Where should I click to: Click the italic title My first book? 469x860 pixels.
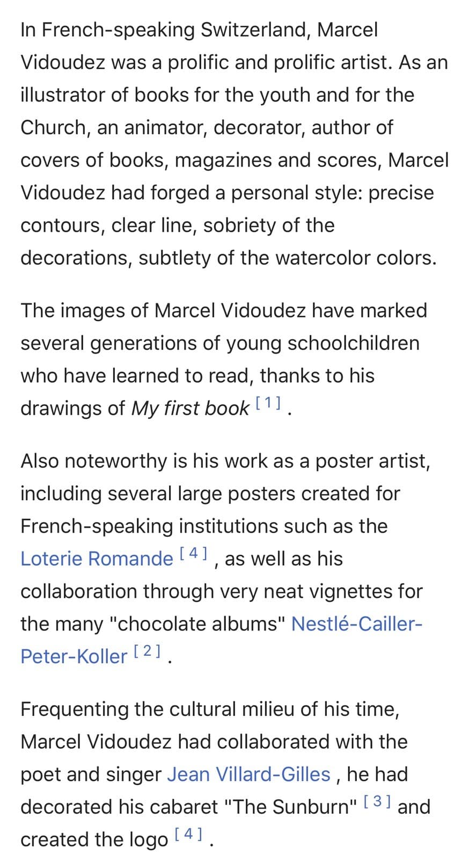[190, 408]
